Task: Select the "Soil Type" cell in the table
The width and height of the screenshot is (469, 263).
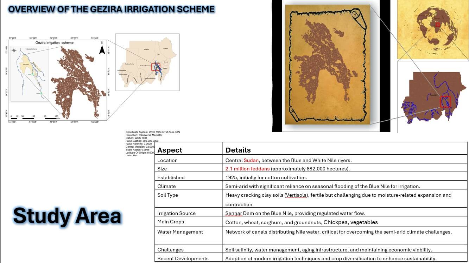Action: [189, 198]
